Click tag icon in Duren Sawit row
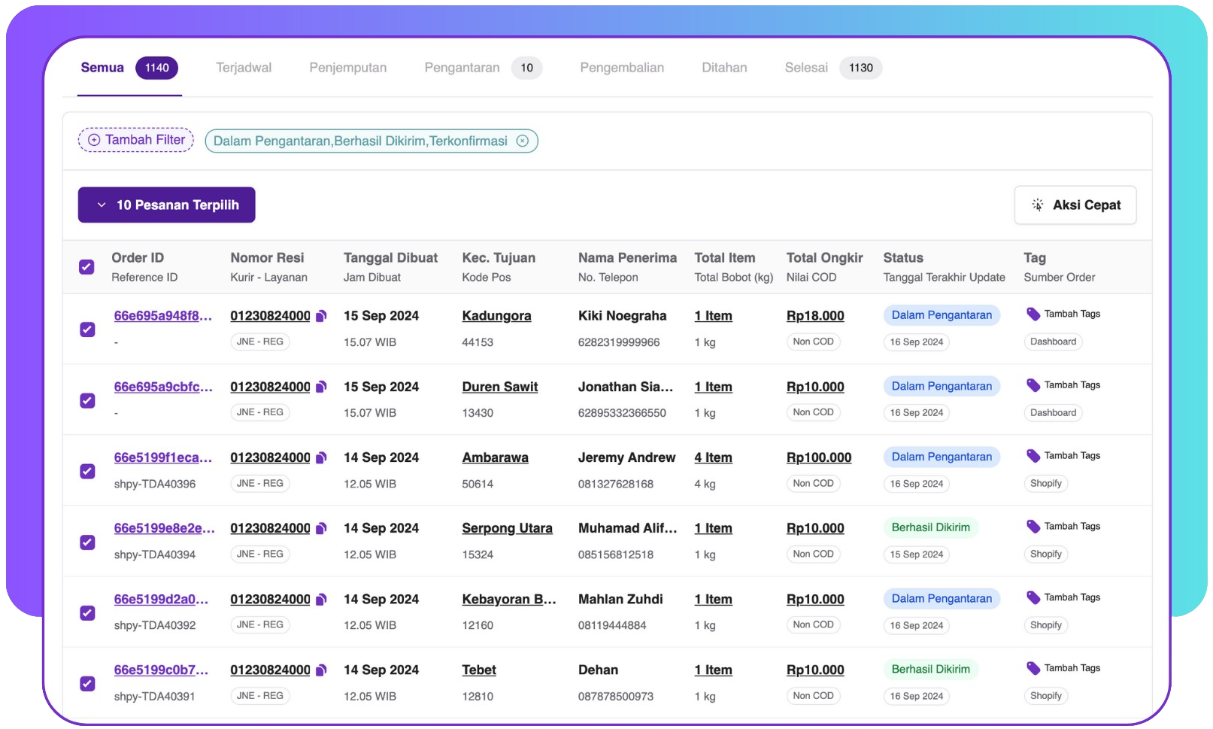1213x729 pixels. [1033, 385]
